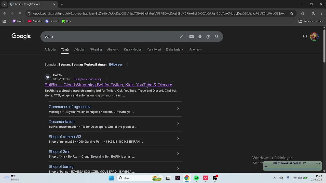Close the botrix Google search tab
Image resolution: width=326 pixels, height=183 pixels.
[x=54, y=4]
